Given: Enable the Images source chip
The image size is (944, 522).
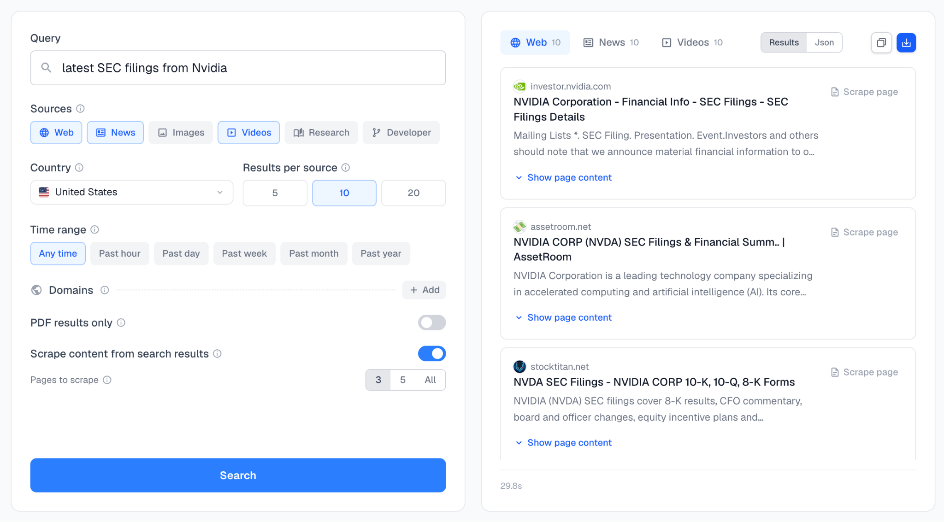Looking at the screenshot, I should (x=181, y=133).
